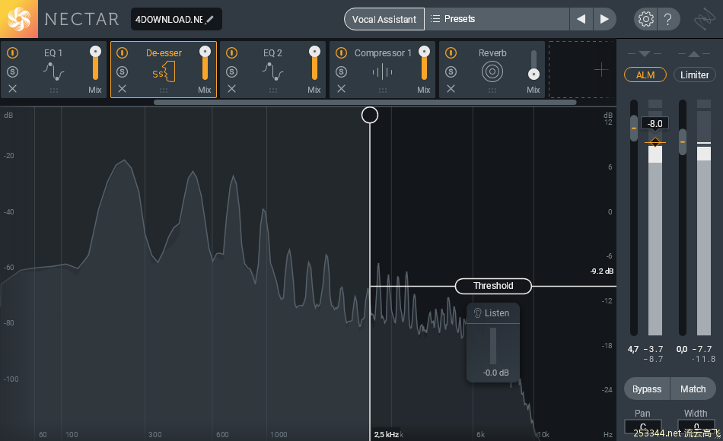This screenshot has width=723, height=441.
Task: Grab the EQ 2 module drag handle dots
Action: tap(273, 90)
